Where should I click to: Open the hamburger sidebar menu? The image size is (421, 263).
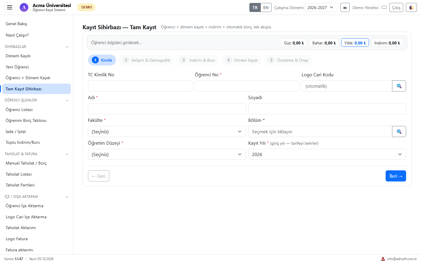(10, 7)
